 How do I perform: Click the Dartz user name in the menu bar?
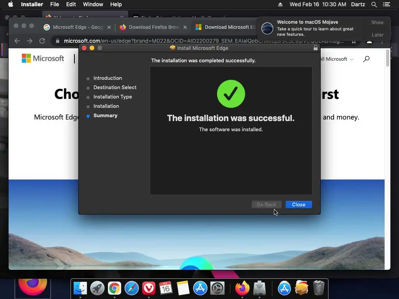click(x=358, y=4)
